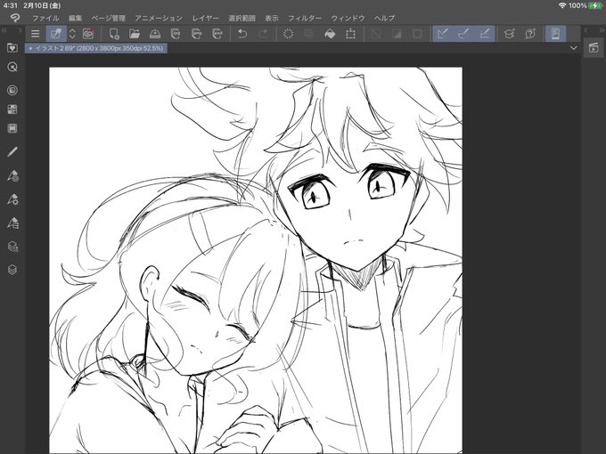Click show selection border icon
The image size is (606, 454).
(417, 34)
